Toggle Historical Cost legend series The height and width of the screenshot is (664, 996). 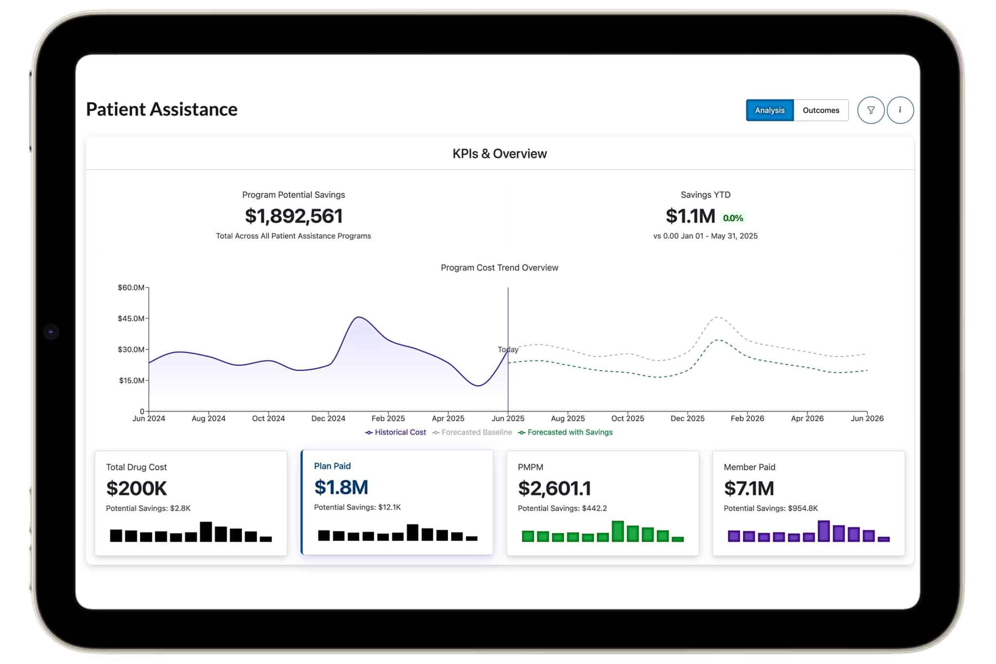click(395, 432)
